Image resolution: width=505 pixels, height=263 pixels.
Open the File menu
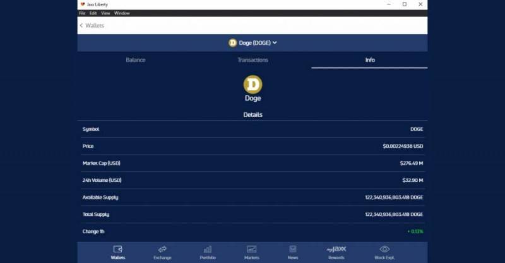83,13
